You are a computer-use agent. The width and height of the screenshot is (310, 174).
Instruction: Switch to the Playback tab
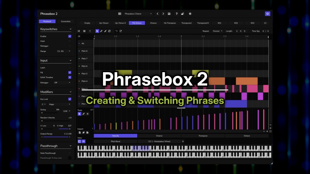click(47, 21)
